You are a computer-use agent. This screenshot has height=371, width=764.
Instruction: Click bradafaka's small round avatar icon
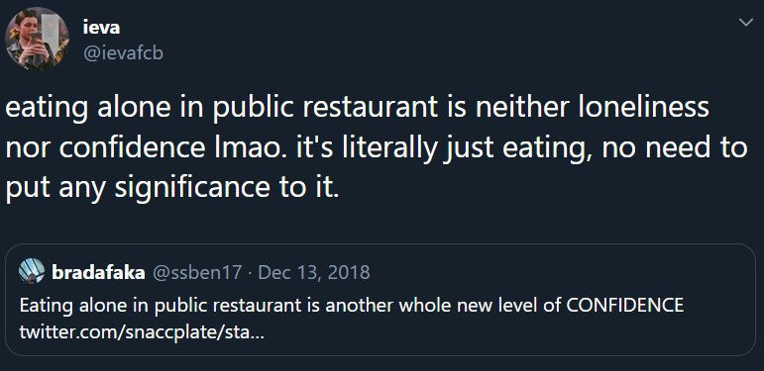pos(32,271)
